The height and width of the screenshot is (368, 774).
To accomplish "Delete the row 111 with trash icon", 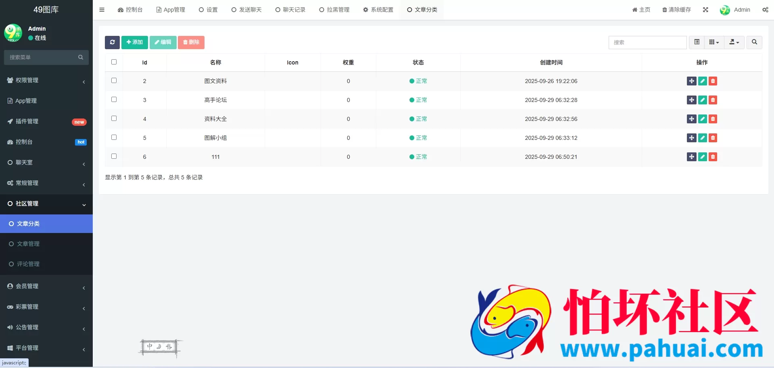I will click(x=713, y=157).
